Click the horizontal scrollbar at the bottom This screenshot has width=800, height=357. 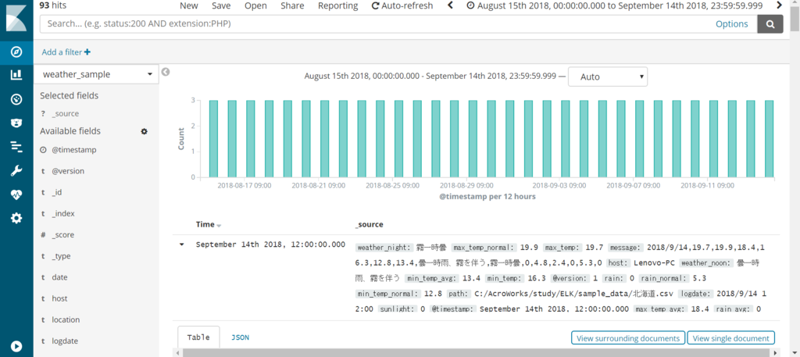click(477, 353)
